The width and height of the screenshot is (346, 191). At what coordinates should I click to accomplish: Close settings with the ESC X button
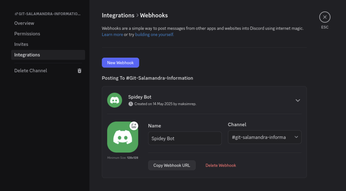coord(325,17)
